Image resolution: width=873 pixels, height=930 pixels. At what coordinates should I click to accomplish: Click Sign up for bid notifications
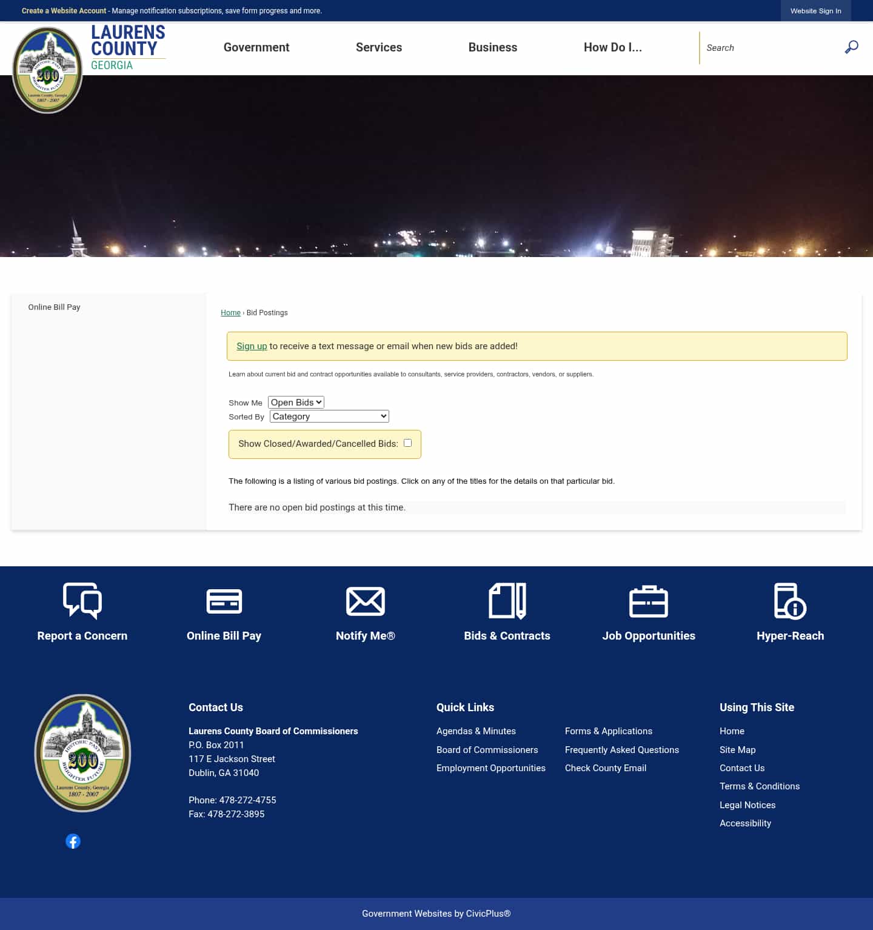[x=252, y=346]
